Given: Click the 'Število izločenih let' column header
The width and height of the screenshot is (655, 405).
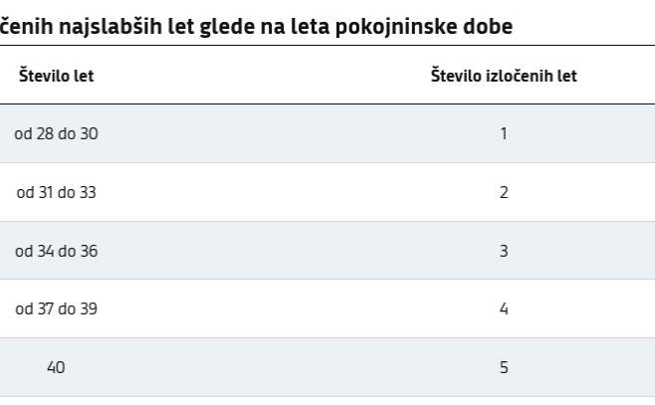Looking at the screenshot, I should pos(504,76).
